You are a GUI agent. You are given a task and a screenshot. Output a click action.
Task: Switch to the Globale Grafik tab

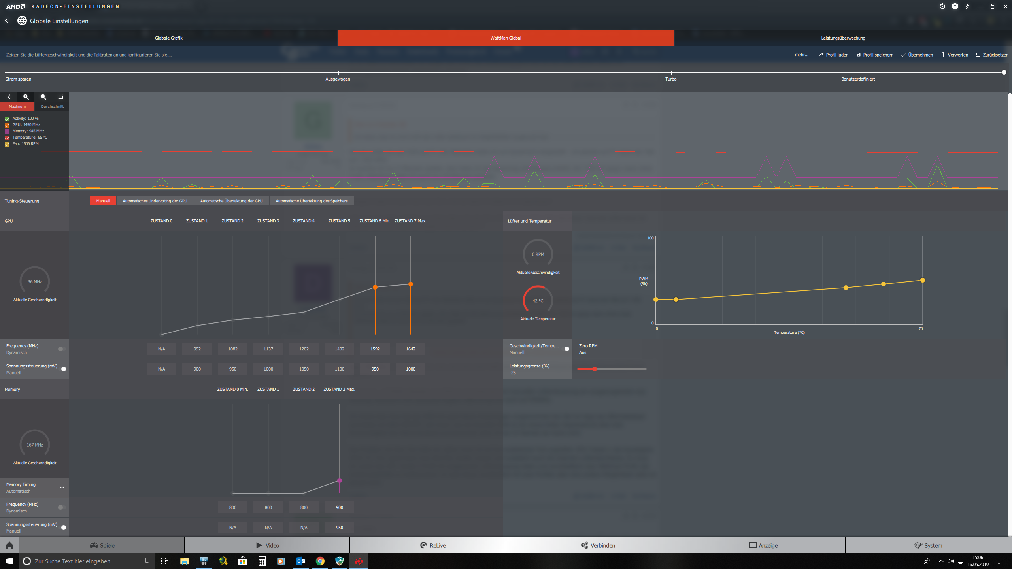pos(169,38)
